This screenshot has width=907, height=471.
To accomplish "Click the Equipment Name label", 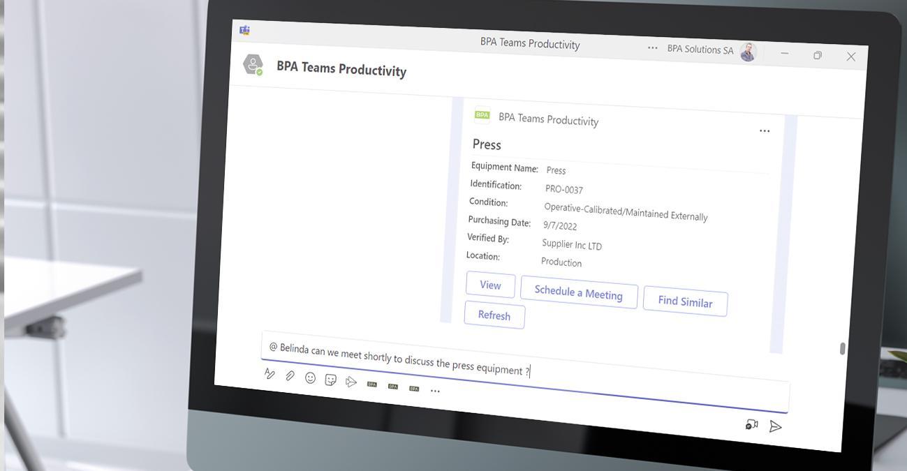I will 505,167.
